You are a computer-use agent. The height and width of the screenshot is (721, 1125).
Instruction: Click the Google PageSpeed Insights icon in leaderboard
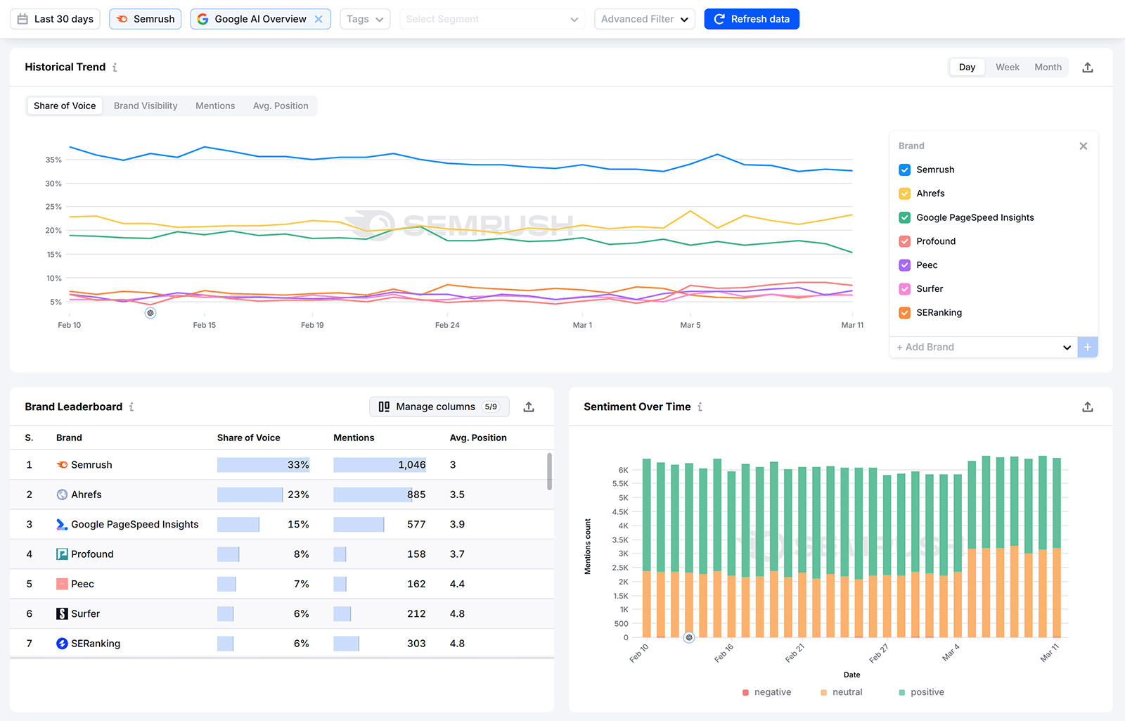60,524
